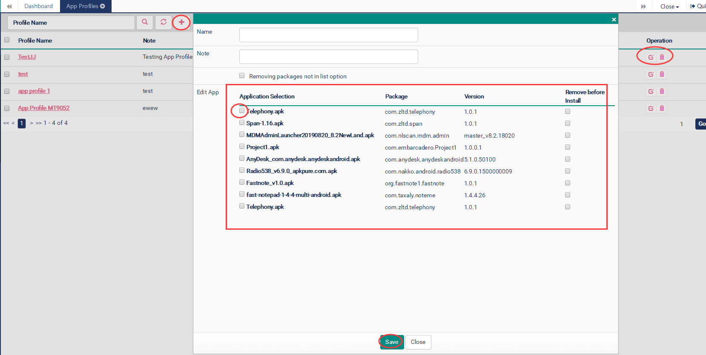Click edit icon for TestJJ profile
Viewport: 706px width, 355px height.
651,57
